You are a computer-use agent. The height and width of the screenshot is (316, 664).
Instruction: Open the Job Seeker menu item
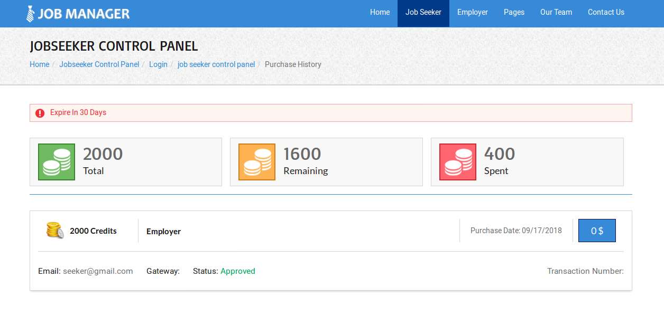(423, 13)
